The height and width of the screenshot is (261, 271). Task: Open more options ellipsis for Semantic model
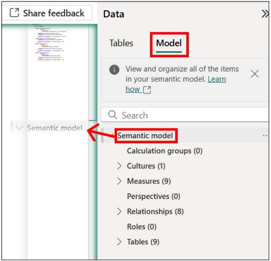click(265, 136)
